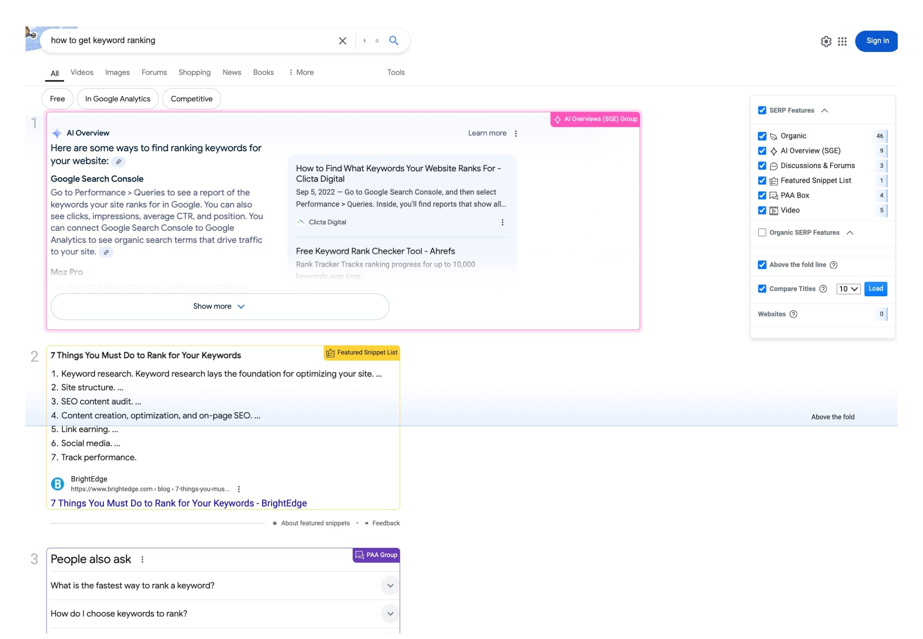Image resolution: width=923 pixels, height=639 pixels.
Task: Click link icon after 'to your site.' paragraph
Action: coord(106,252)
